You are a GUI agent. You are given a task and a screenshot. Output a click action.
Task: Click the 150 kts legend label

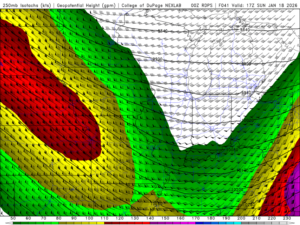(x=165, y=218)
